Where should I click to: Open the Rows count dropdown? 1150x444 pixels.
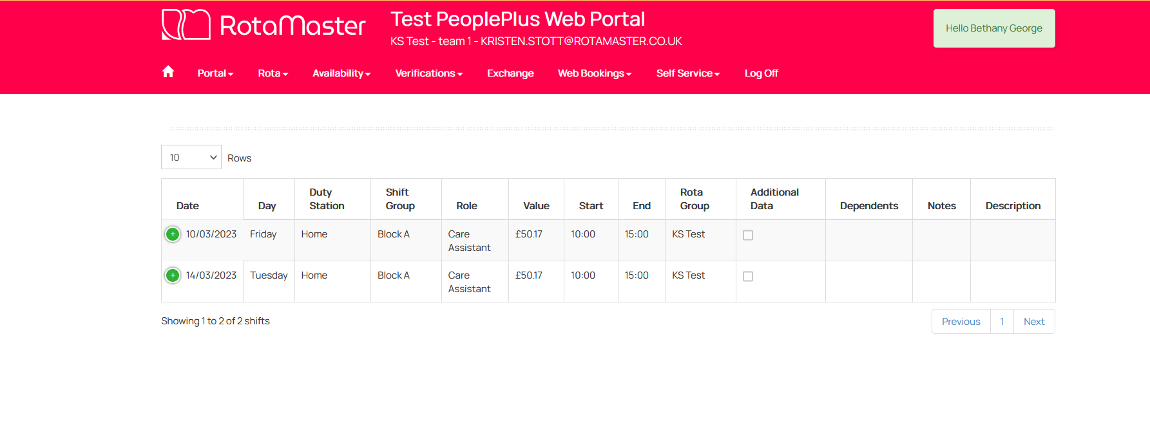point(191,157)
